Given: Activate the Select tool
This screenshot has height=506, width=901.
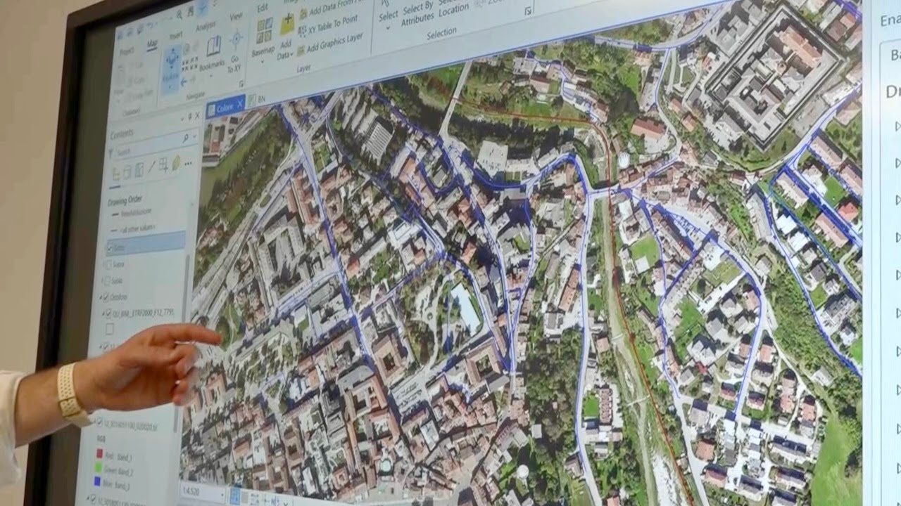Looking at the screenshot, I should click(388, 10).
